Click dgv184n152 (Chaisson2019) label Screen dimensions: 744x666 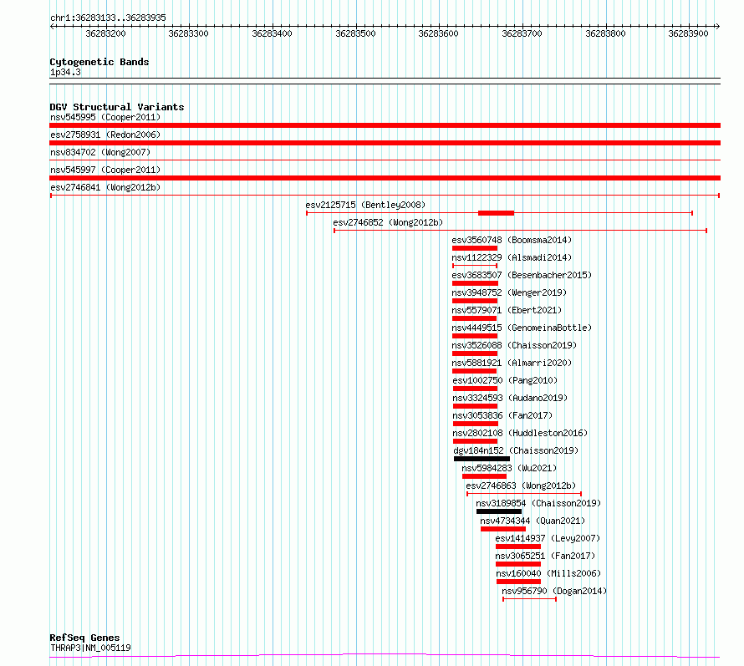tap(517, 450)
